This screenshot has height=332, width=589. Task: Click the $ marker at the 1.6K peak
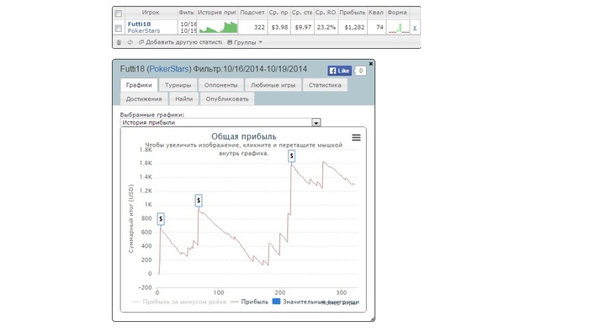tap(291, 156)
